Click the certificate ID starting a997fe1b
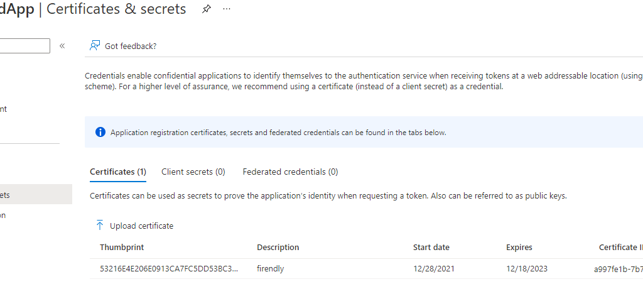643x284 pixels. click(x=618, y=269)
